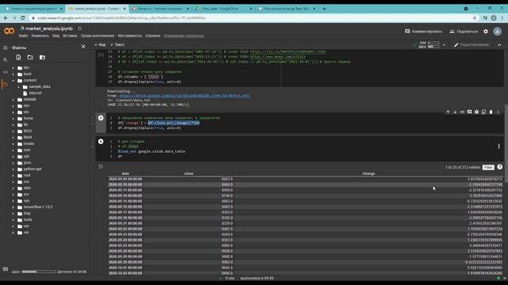Open a new browser tab

point(324,9)
